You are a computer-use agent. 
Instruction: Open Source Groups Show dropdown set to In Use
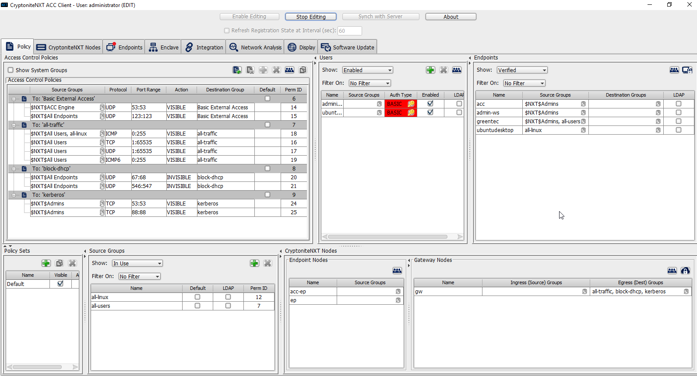[x=137, y=263]
